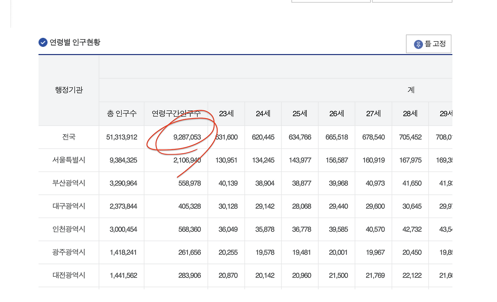This screenshot has width=497, height=302.
Task: Select Busan's 23세 value 40,139
Action: 228,183
